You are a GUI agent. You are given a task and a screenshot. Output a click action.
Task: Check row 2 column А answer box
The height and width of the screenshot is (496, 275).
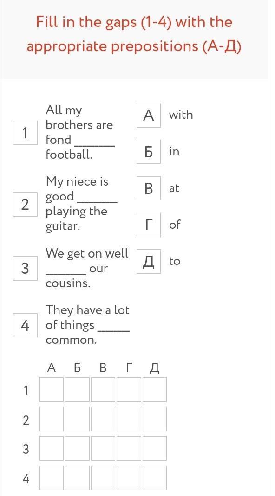[51, 419]
